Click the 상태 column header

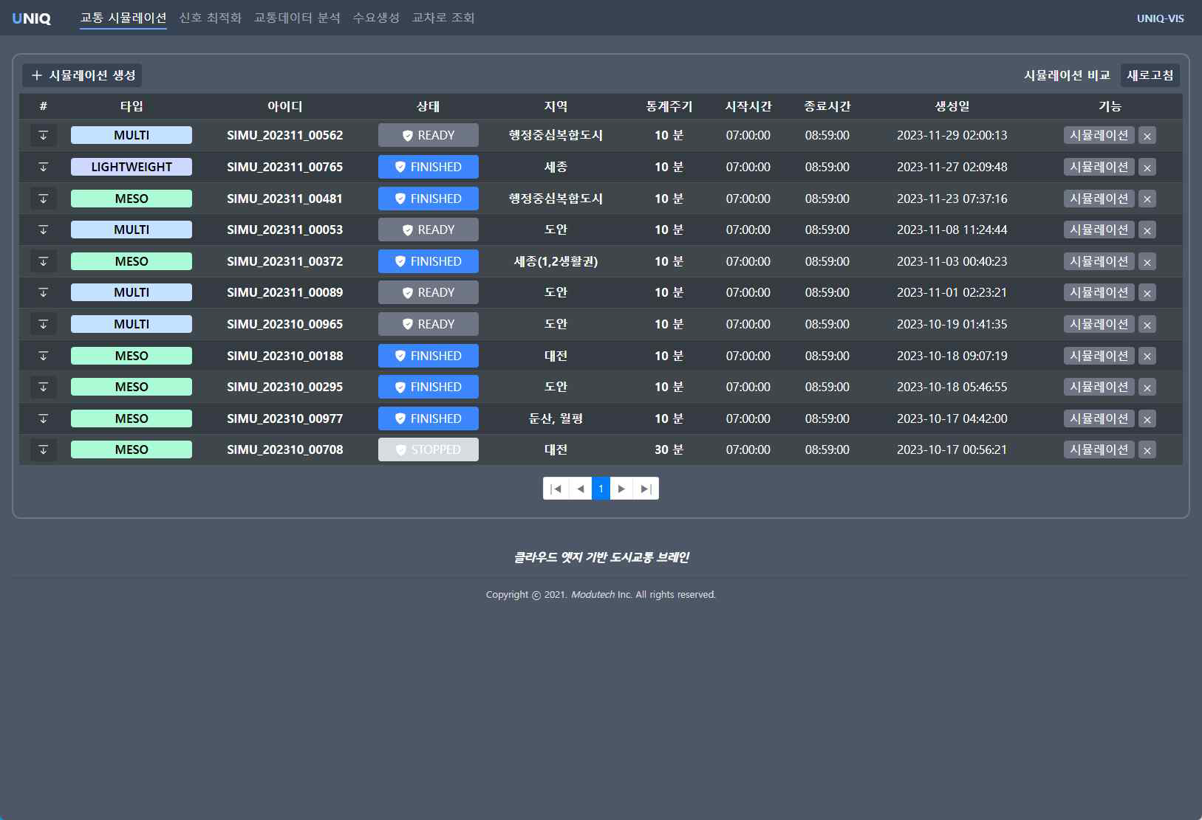pos(428,106)
